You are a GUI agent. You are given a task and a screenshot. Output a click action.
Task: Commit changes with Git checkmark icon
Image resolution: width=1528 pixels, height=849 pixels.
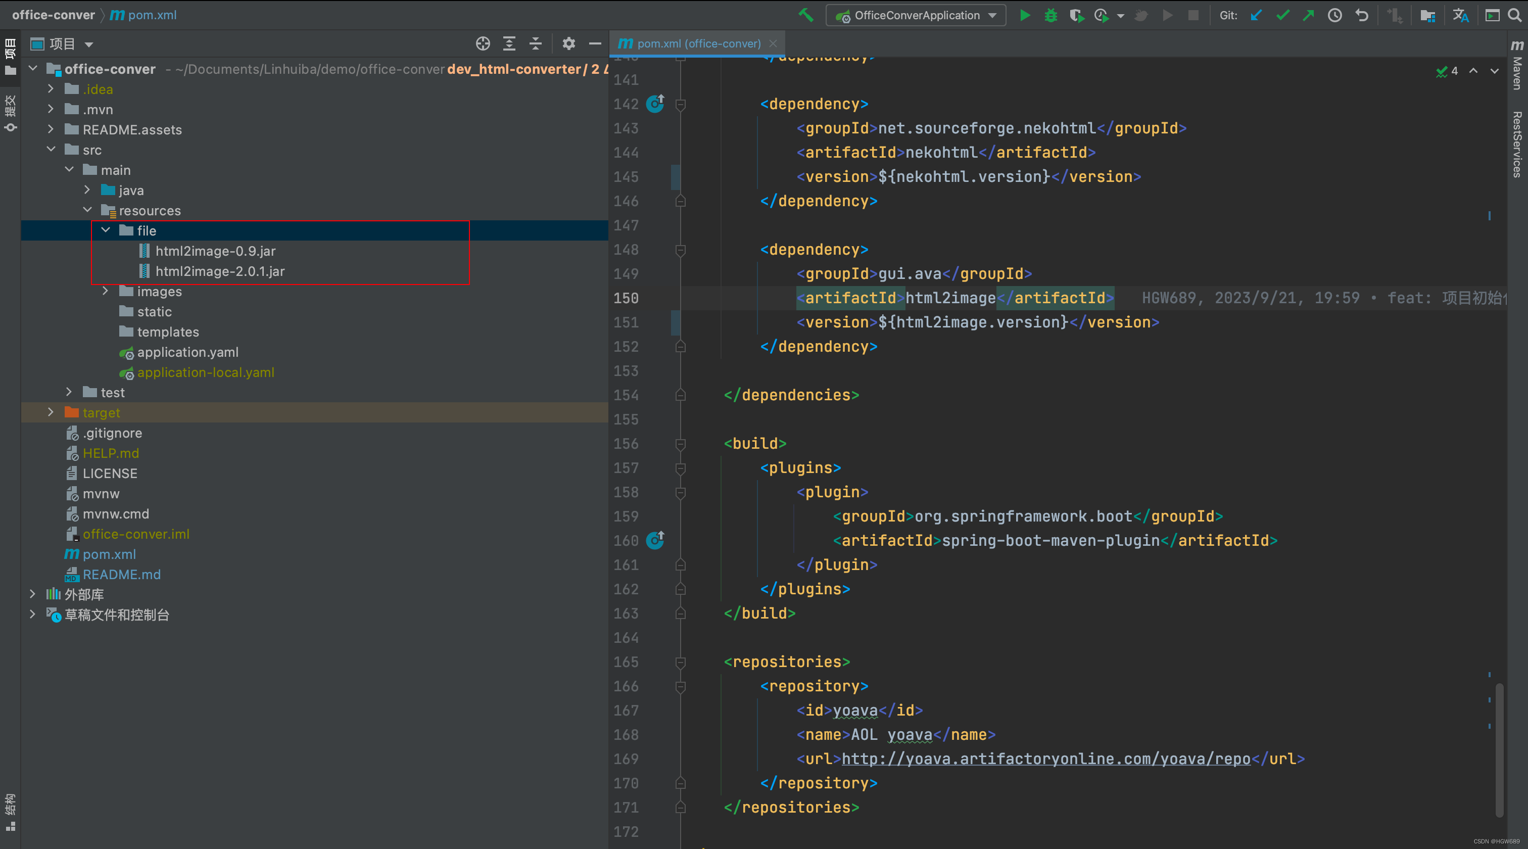coord(1282,16)
